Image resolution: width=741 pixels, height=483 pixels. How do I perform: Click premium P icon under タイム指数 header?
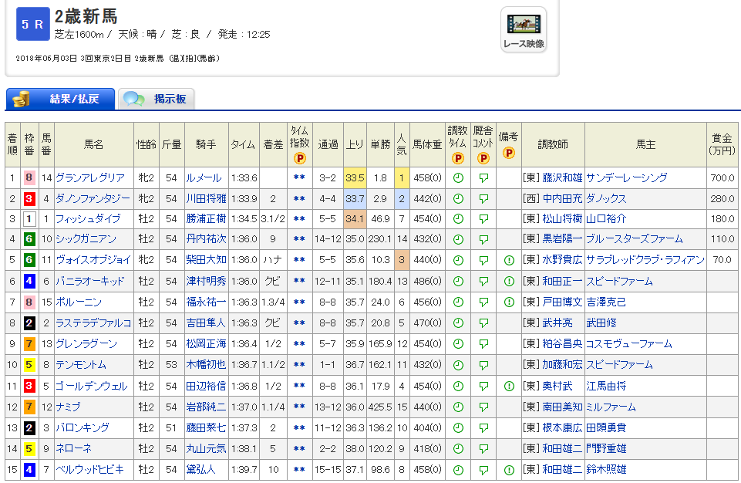point(299,158)
